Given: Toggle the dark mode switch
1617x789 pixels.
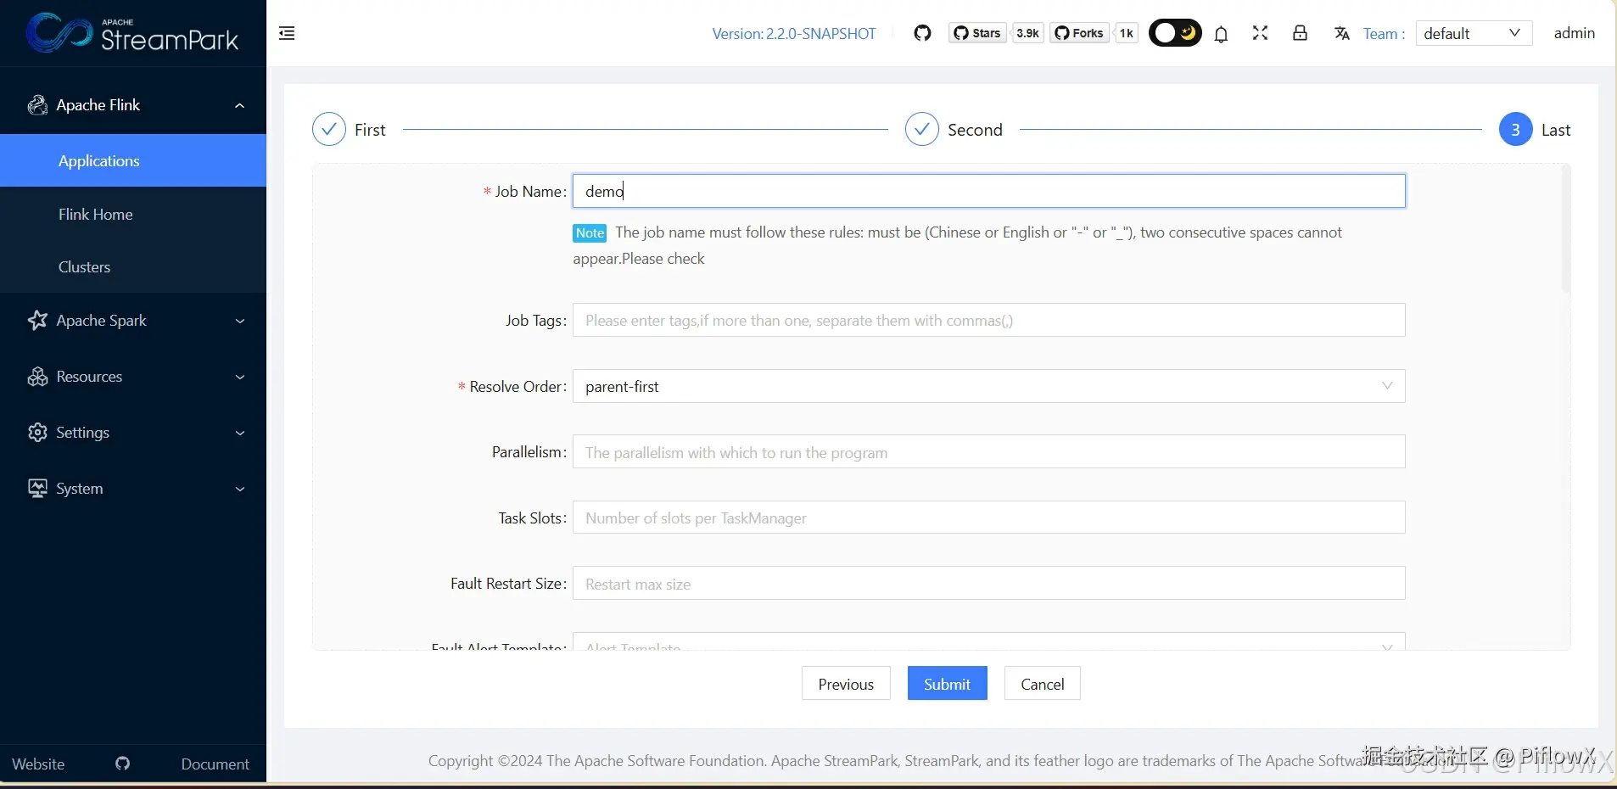Looking at the screenshot, I should tap(1175, 33).
